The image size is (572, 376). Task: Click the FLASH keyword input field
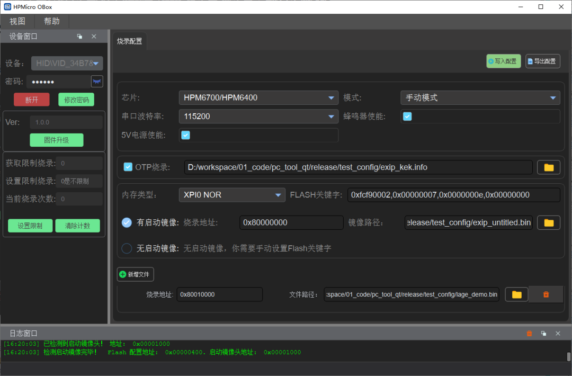[453, 195]
